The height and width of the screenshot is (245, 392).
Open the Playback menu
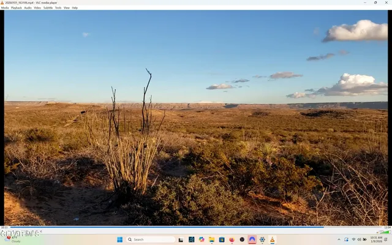point(17,8)
